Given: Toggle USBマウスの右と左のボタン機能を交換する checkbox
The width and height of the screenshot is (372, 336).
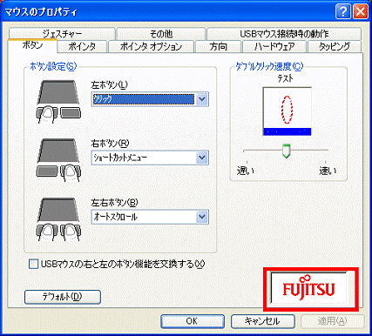Looking at the screenshot, I should click(34, 264).
